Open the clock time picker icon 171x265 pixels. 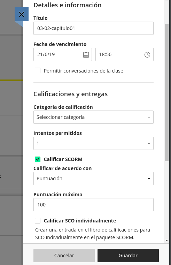click(x=147, y=55)
